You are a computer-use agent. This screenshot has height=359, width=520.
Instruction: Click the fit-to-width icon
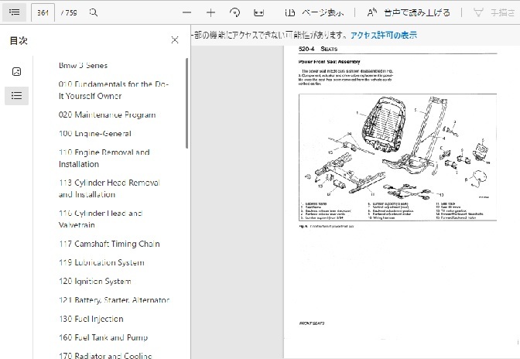click(x=258, y=13)
